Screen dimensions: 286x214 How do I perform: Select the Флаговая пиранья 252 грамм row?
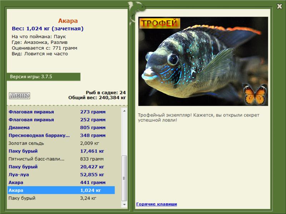tap(61, 120)
